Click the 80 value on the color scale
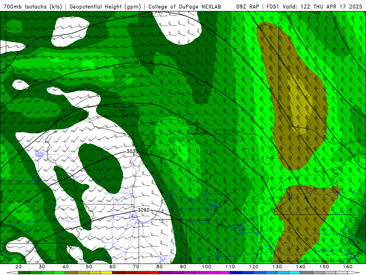The width and height of the screenshot is (366, 275). tap(159, 267)
